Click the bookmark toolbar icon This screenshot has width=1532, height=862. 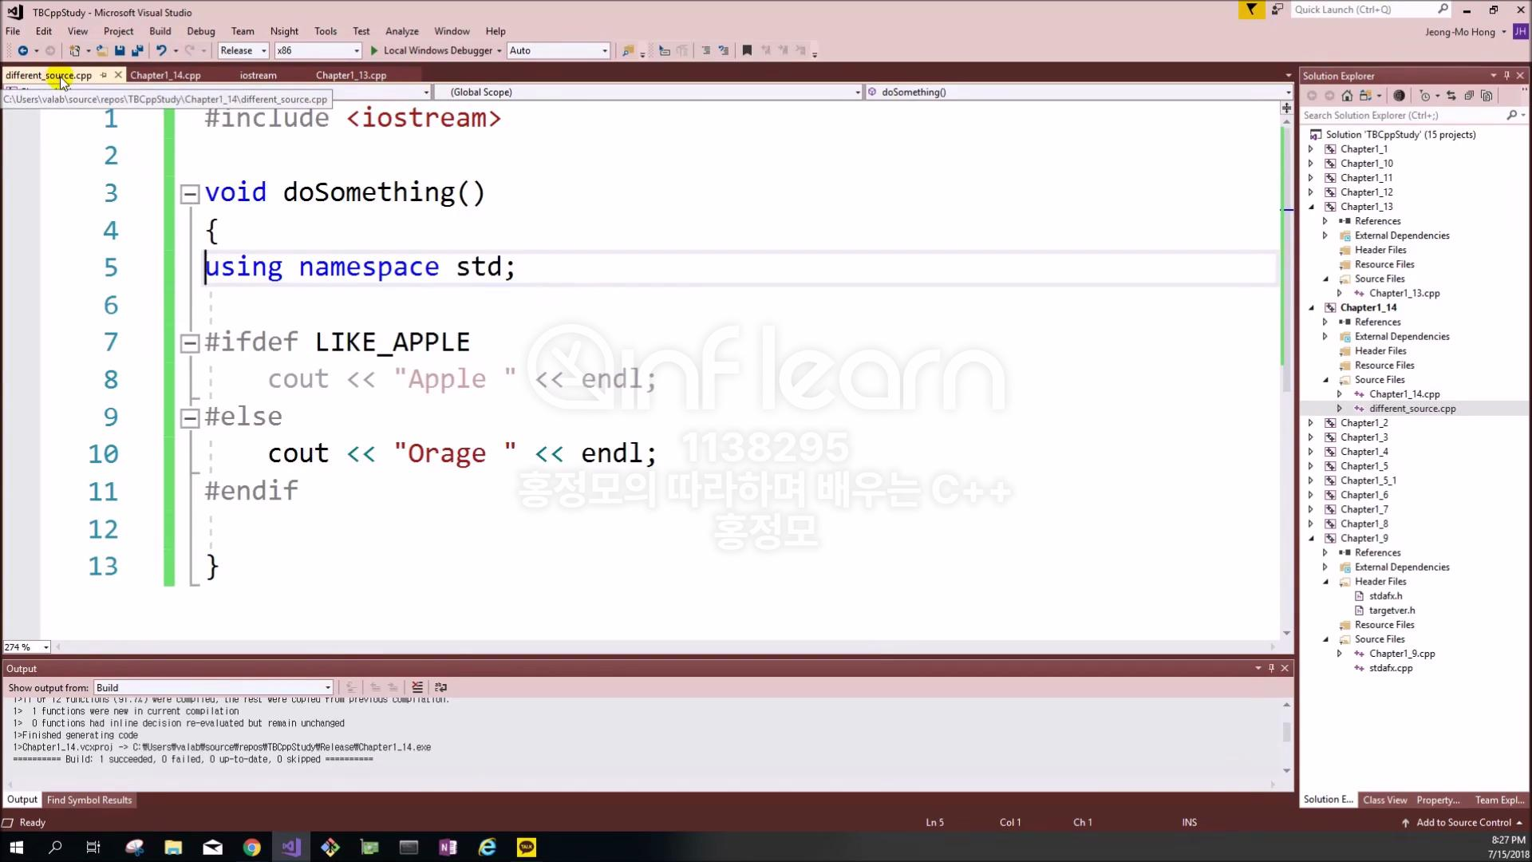click(747, 50)
